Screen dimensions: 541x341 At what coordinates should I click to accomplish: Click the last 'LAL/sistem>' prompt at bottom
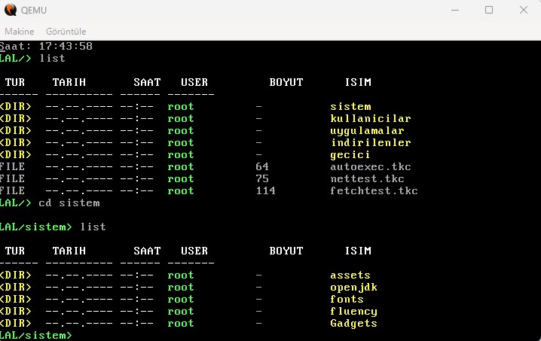click(36, 336)
